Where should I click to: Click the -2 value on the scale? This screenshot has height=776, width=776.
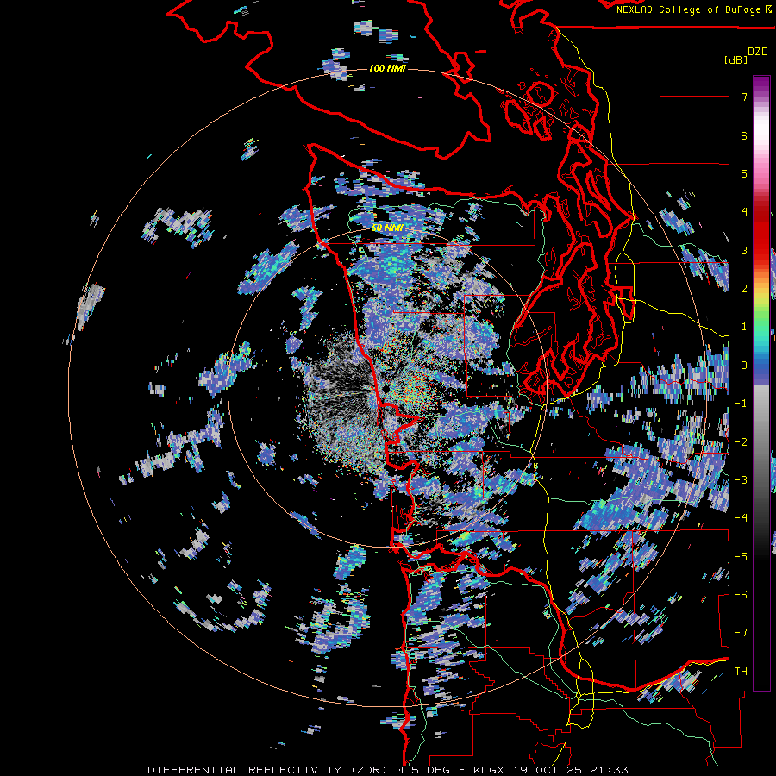741,442
